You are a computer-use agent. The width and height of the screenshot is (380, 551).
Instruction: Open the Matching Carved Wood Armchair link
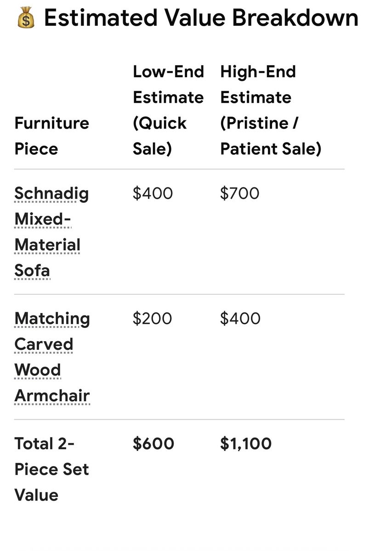[x=52, y=357]
